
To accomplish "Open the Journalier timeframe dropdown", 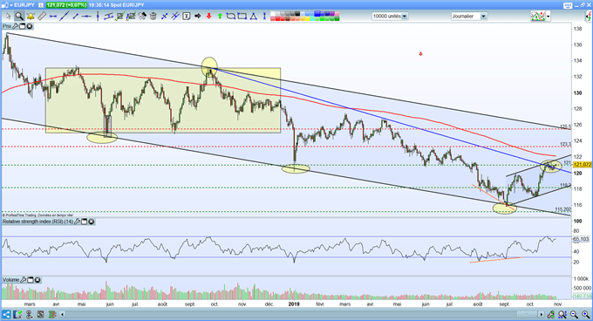I will [x=483, y=17].
